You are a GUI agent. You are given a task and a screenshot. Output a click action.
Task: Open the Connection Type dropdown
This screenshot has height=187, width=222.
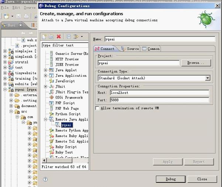coord(208,78)
